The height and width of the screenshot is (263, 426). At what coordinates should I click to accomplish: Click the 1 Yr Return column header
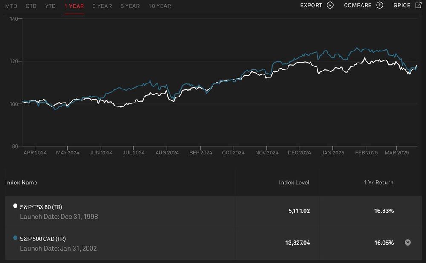[x=379, y=183]
